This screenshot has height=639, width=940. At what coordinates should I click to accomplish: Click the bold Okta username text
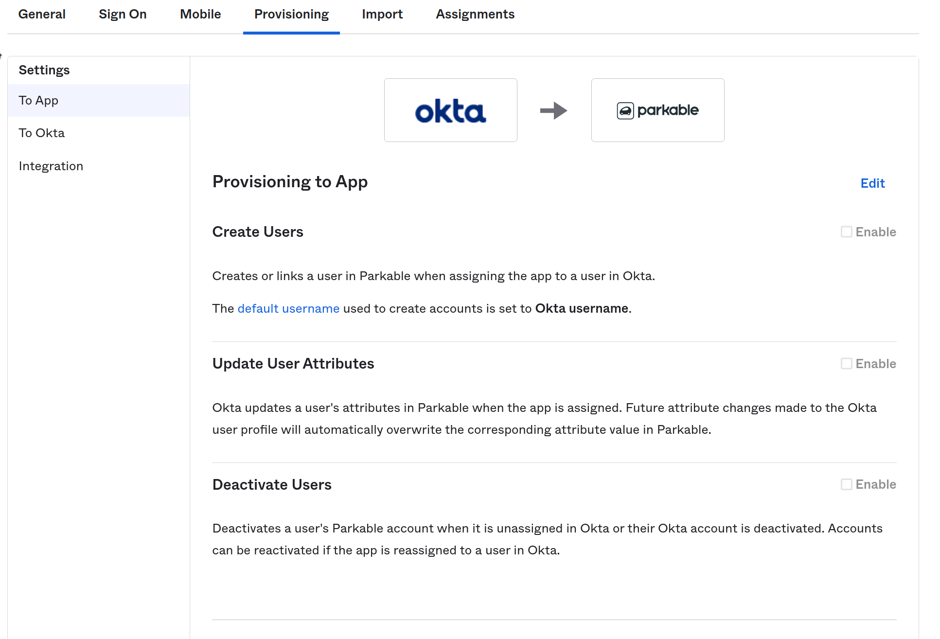(x=582, y=308)
